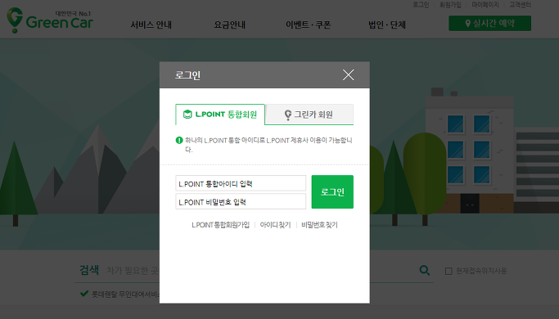Open 아이디 찾기 link
The image size is (559, 319).
tap(275, 225)
